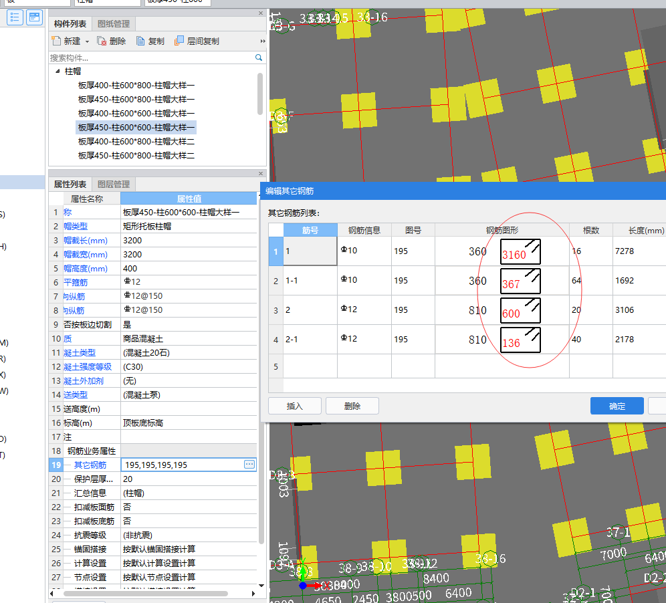Switch to the 构件列表 tab
Viewport: 666px width, 603px height.
pyautogui.click(x=70, y=23)
